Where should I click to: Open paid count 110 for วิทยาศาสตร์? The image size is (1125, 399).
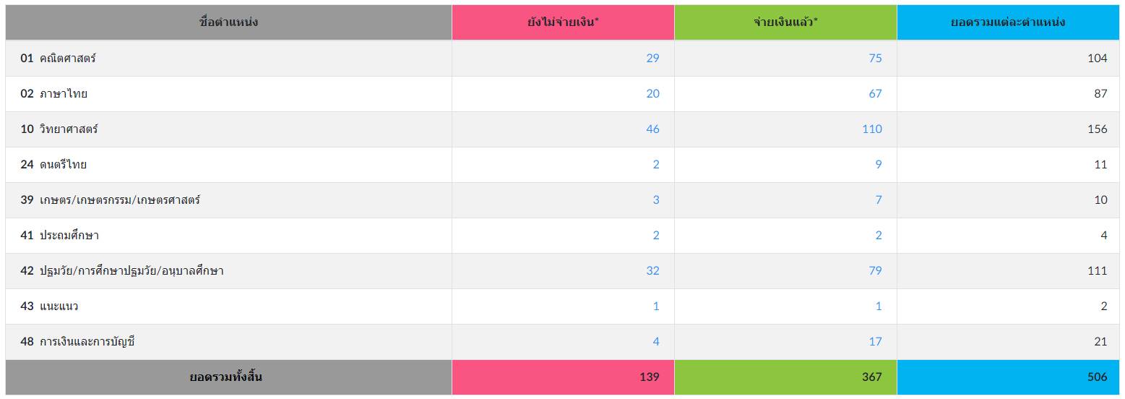872,129
